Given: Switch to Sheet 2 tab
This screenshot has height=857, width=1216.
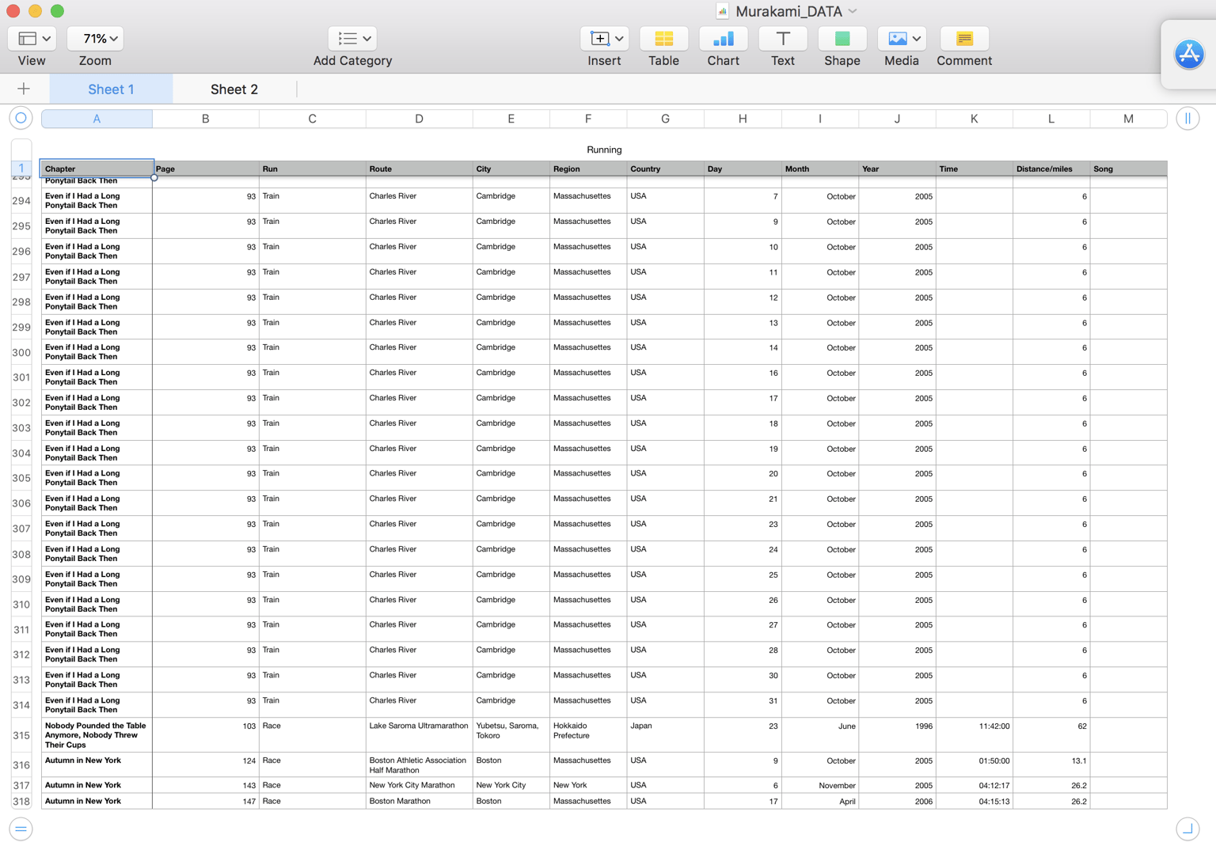Looking at the screenshot, I should [x=234, y=89].
